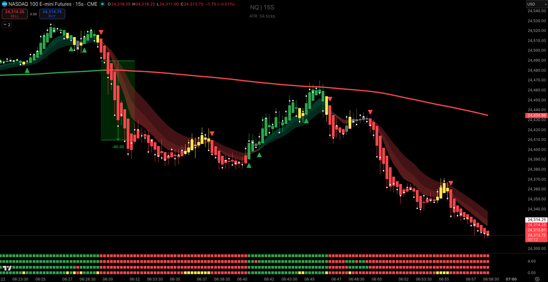Click the NASDAQ 100 instrument logo icon
Viewport: 548px width, 282px height.
5,4
